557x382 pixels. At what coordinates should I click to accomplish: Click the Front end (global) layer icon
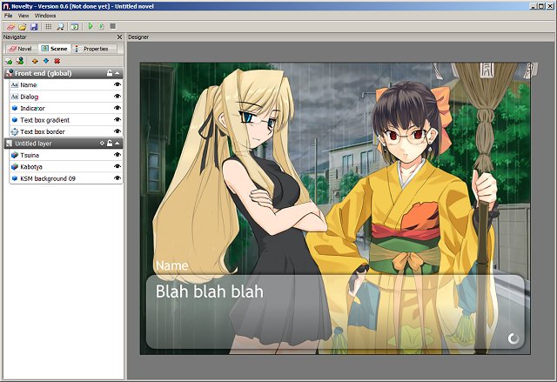[x=10, y=73]
